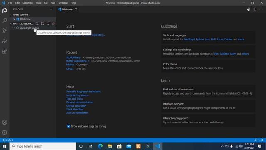Click the New Folder icon in explorer
The width and height of the screenshot is (266, 150).
pyautogui.click(x=42, y=24)
